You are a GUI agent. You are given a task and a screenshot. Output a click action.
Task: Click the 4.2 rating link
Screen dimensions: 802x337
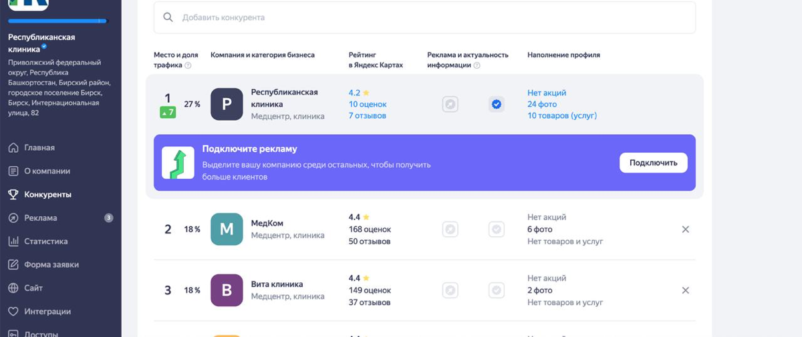(359, 93)
